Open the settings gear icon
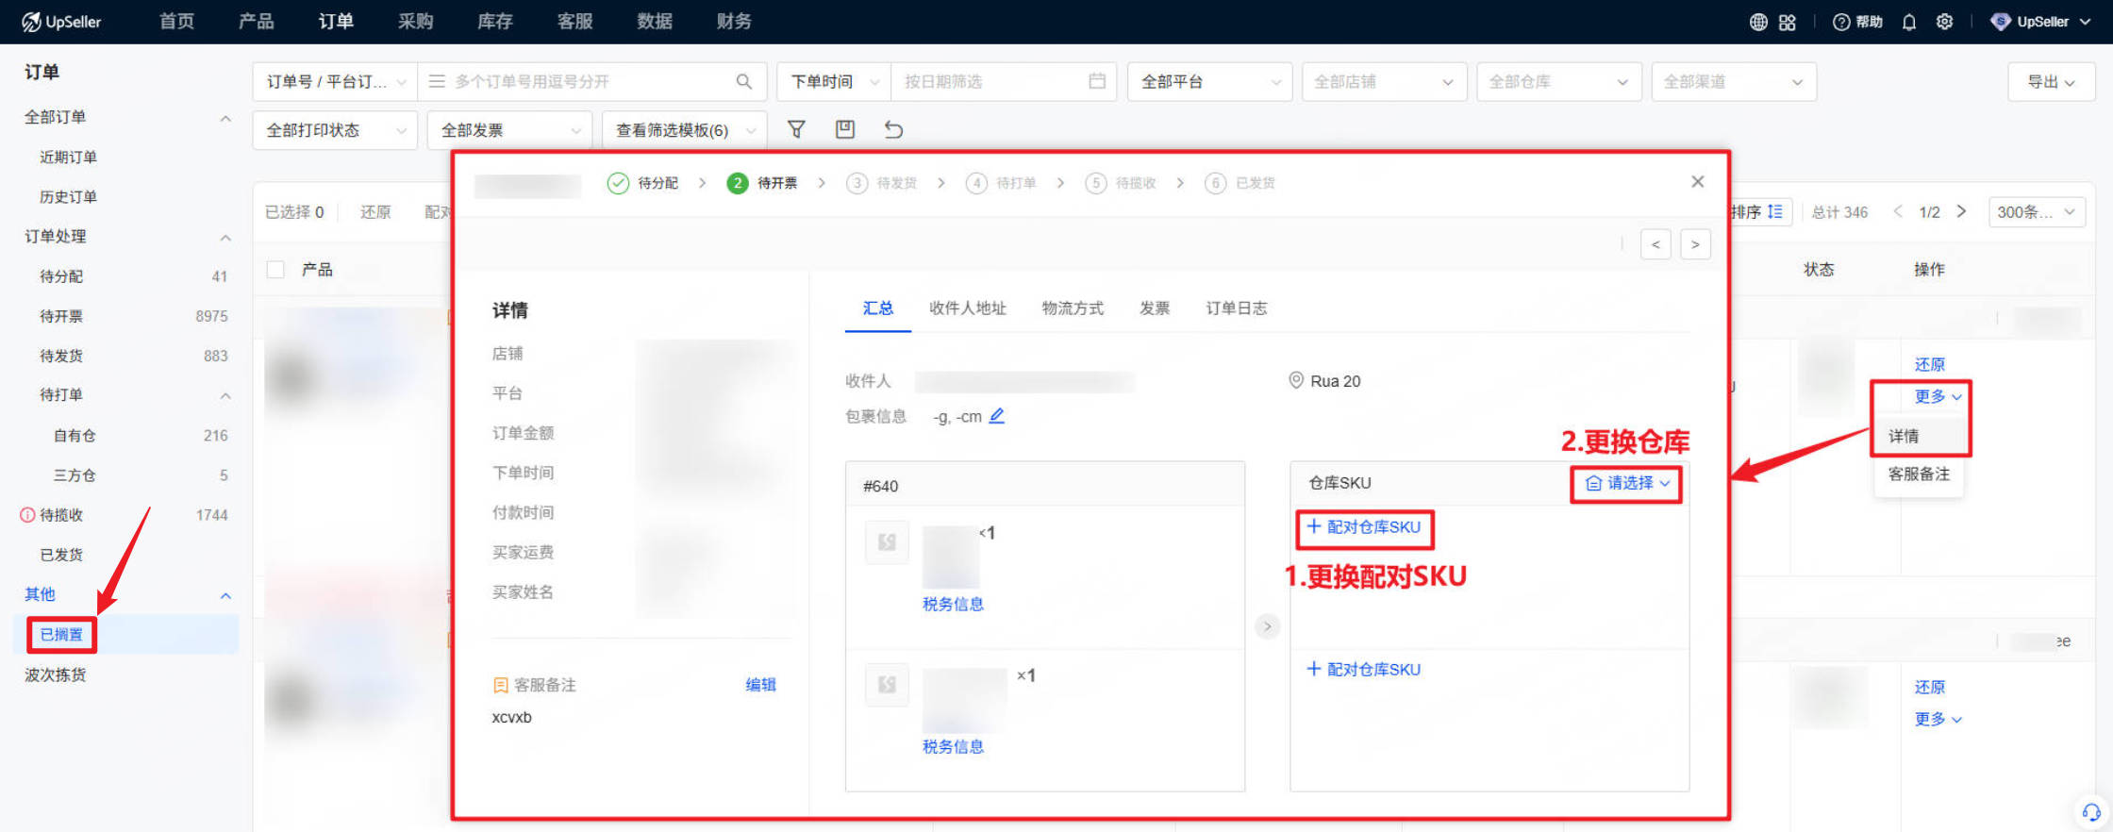The image size is (2113, 832). click(1944, 22)
